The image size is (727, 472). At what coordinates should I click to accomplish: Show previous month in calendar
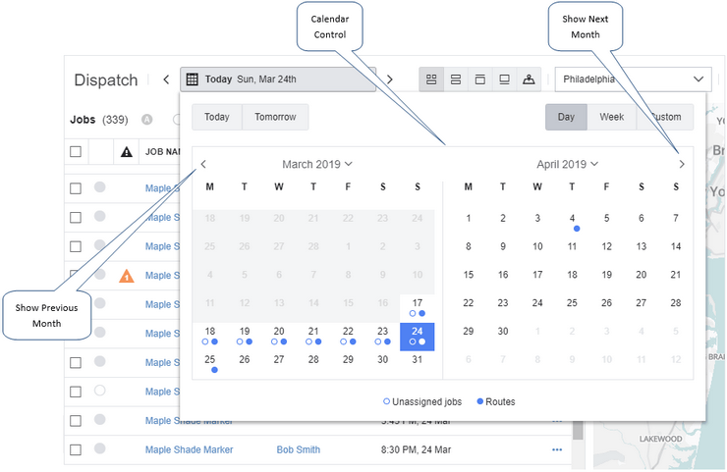(203, 165)
